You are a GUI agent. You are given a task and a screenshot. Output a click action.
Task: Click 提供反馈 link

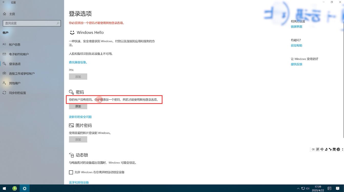[x=297, y=64]
